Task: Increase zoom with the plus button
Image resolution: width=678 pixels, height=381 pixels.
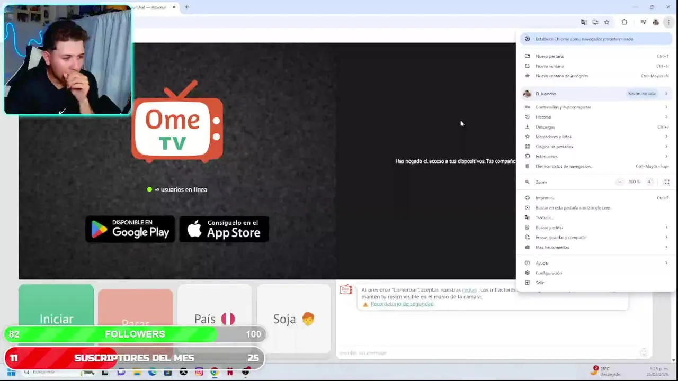Action: tap(649, 182)
